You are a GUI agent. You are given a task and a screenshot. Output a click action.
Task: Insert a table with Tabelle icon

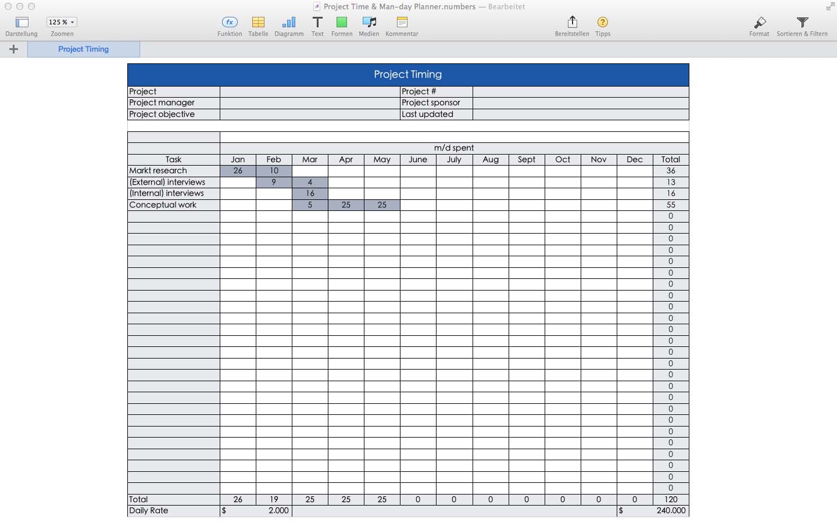point(258,23)
